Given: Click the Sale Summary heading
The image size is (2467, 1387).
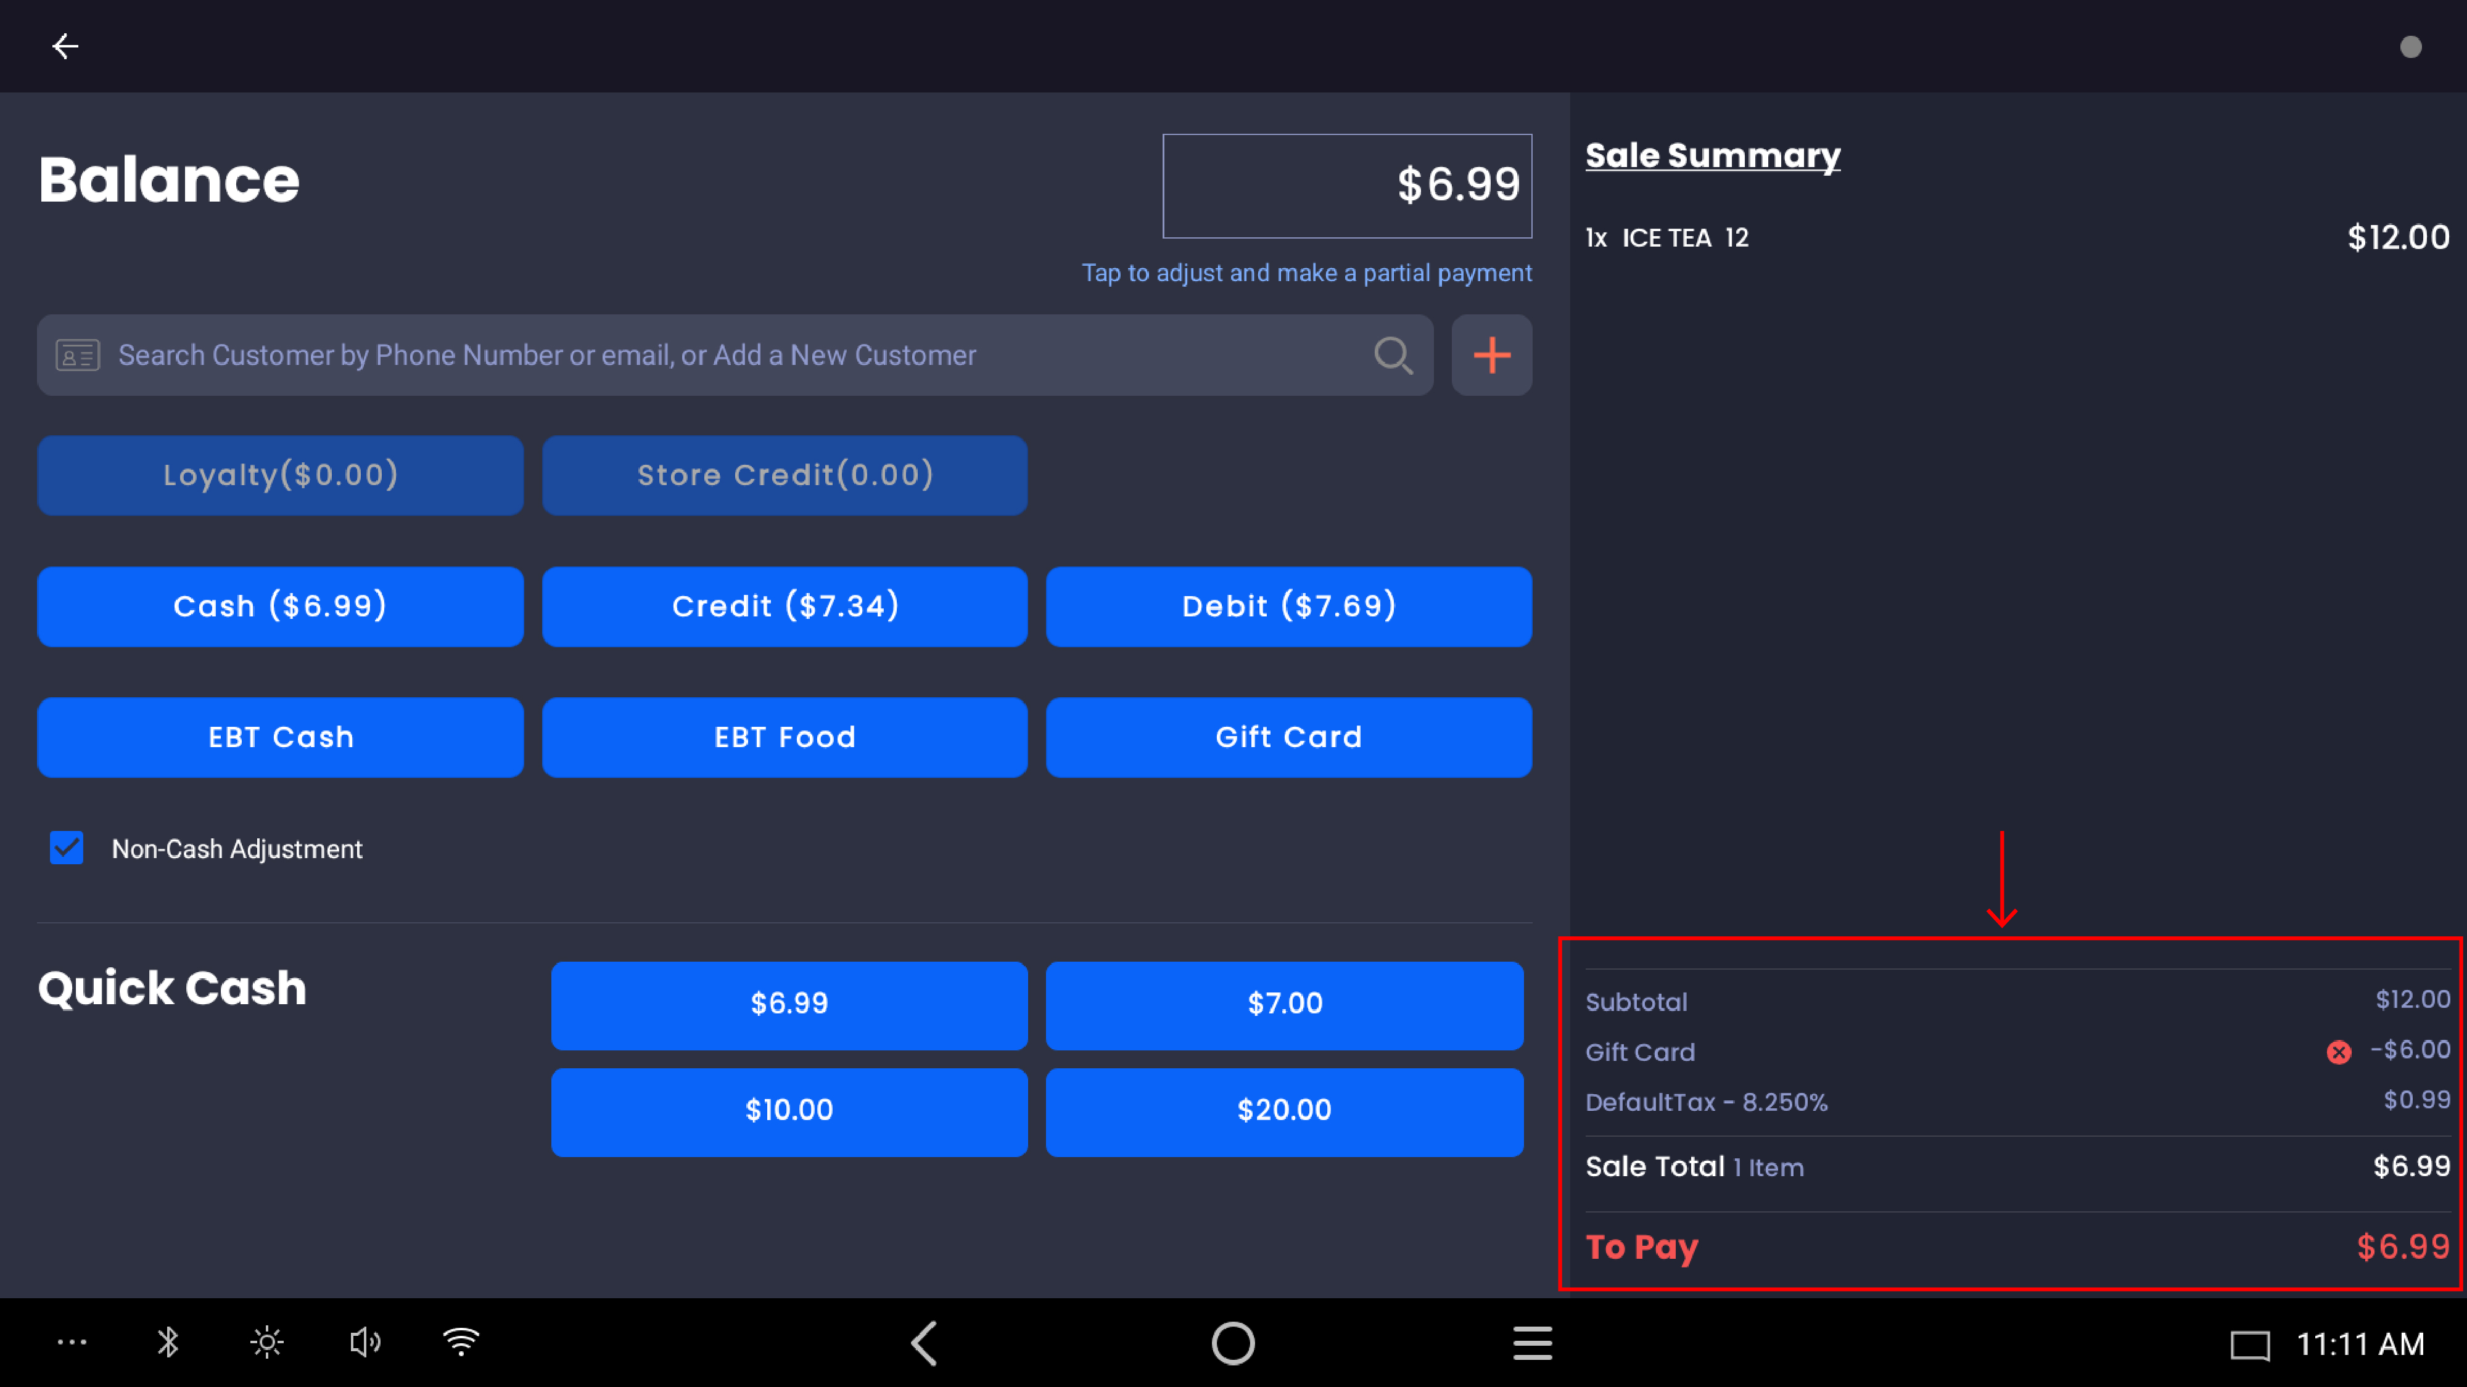Looking at the screenshot, I should (1712, 156).
